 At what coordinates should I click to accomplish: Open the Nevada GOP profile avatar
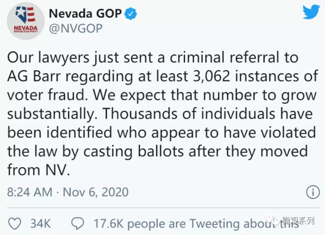(x=25, y=21)
